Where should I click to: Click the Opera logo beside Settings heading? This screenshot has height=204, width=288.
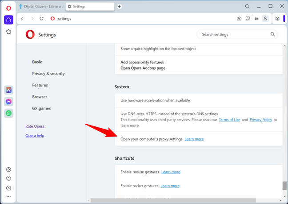tap(30, 35)
